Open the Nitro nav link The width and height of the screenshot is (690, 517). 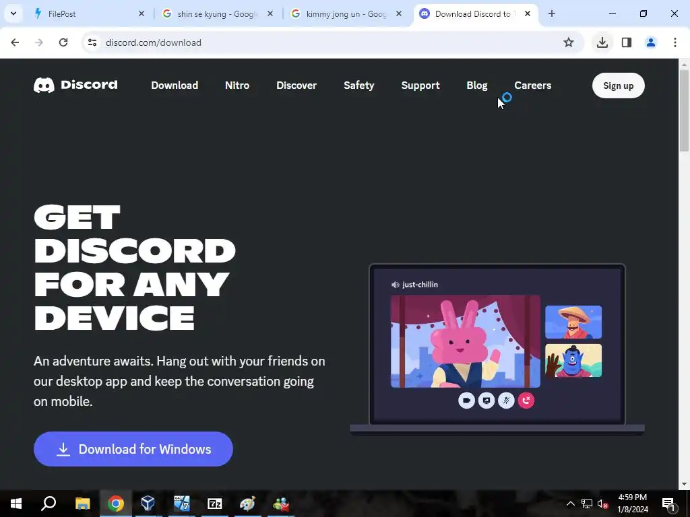click(x=237, y=85)
